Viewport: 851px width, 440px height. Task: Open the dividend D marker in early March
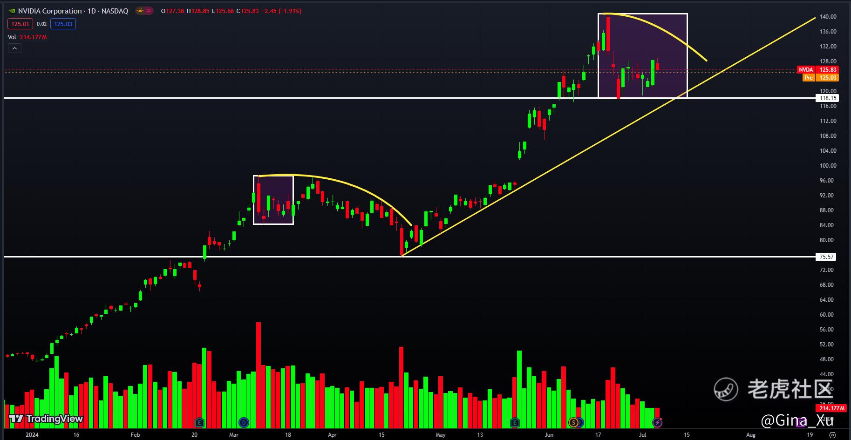pyautogui.click(x=244, y=422)
